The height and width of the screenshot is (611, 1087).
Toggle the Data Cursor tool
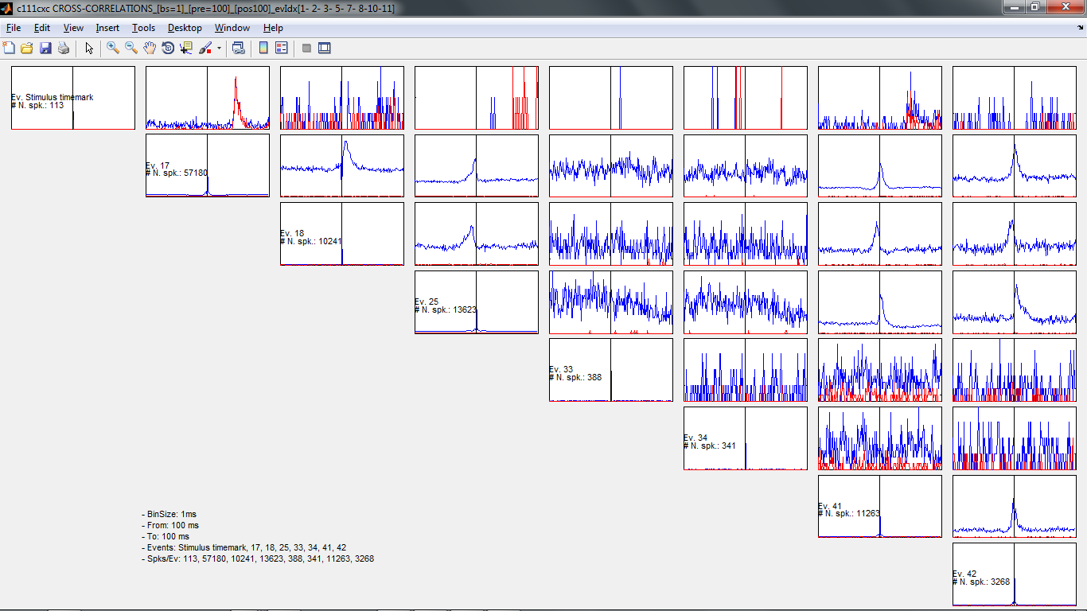point(186,49)
